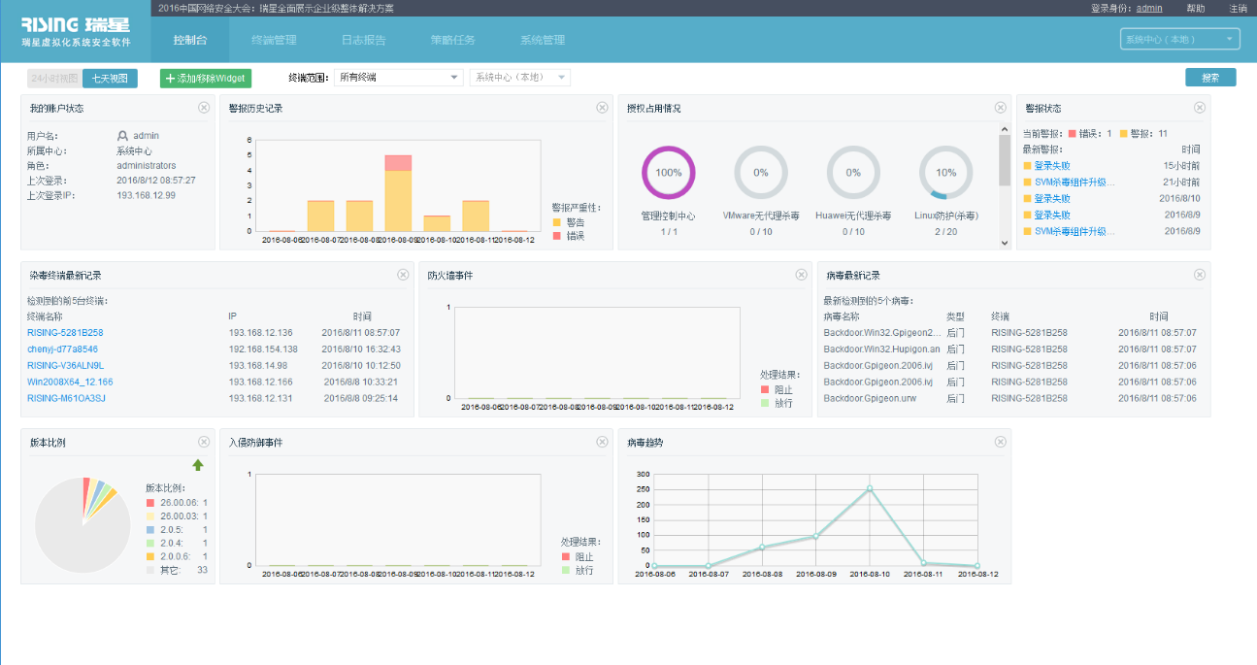Click the green up arrow in 版本比例
The width and height of the screenshot is (1257, 665).
pyautogui.click(x=198, y=465)
